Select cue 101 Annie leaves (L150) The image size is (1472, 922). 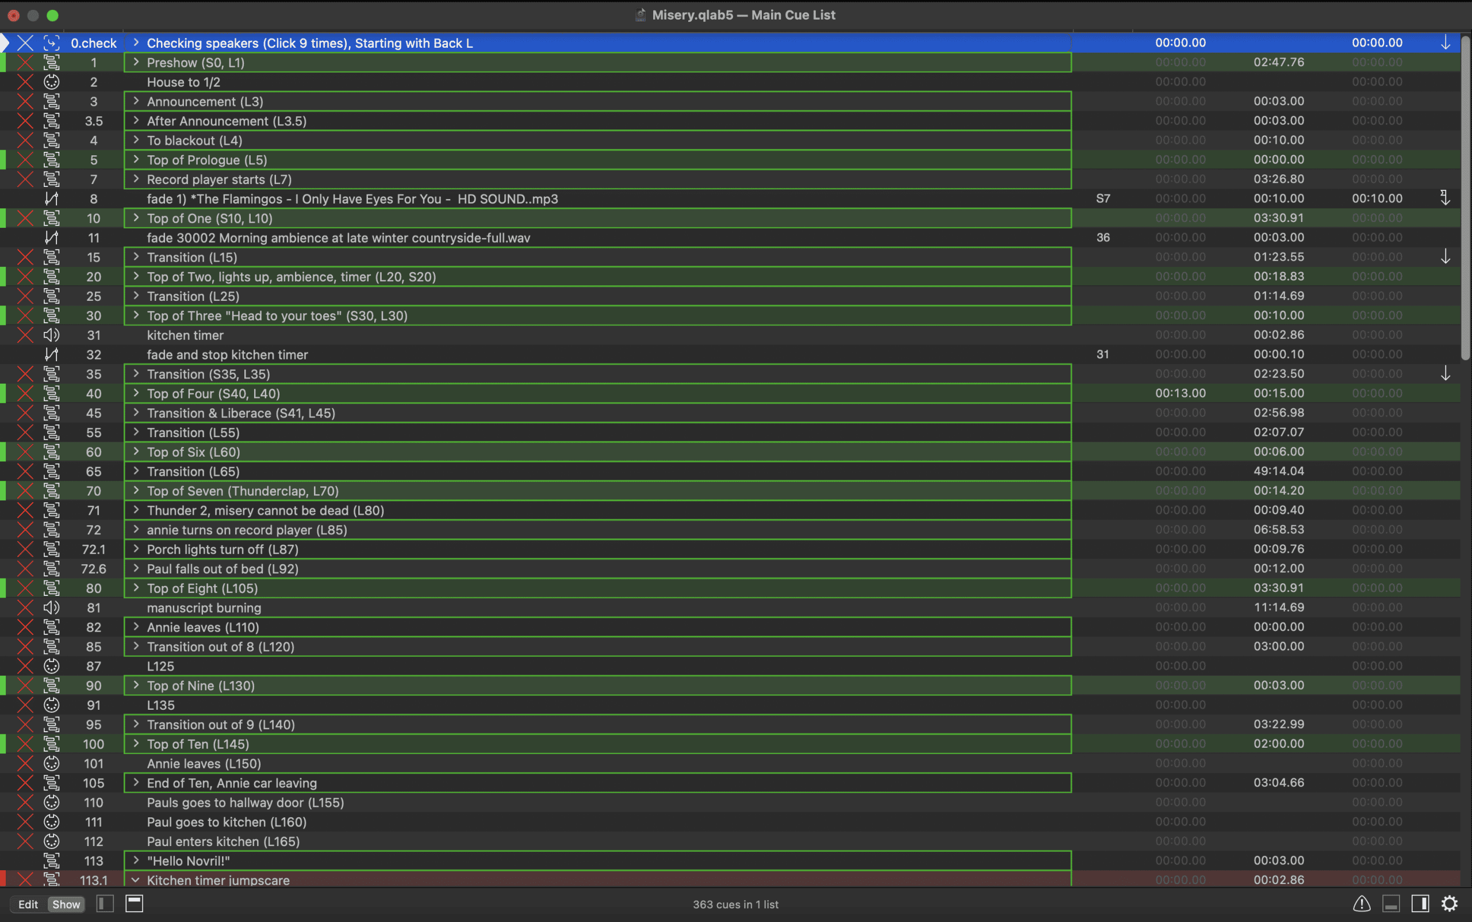(x=204, y=763)
